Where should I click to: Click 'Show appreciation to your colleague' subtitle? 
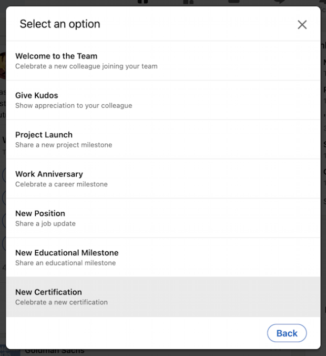point(74,105)
